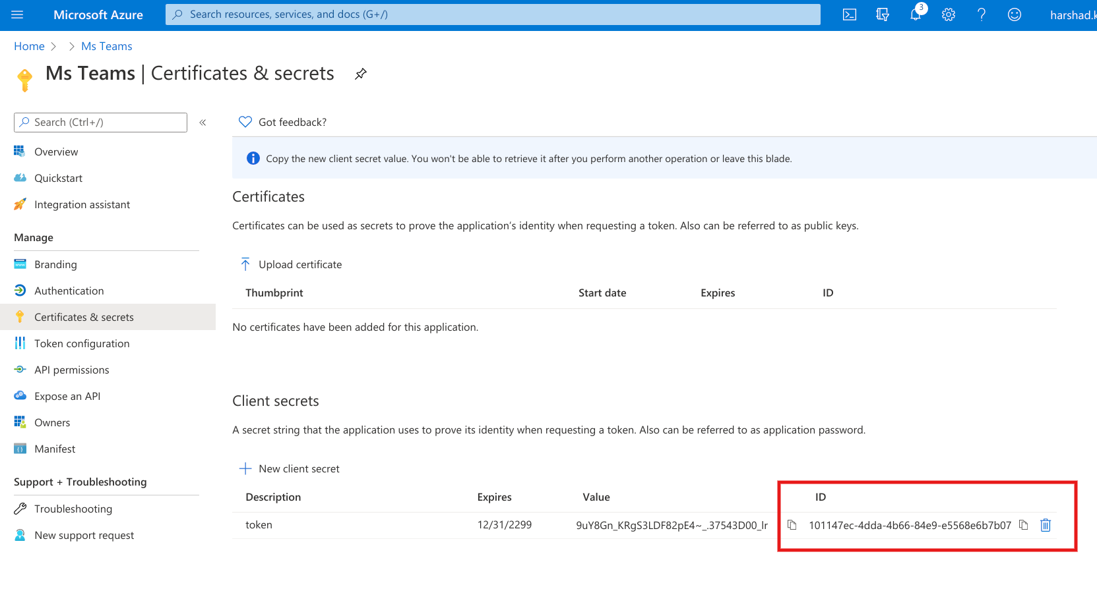Open Directory and subscription filter icon
The height and width of the screenshot is (616, 1097).
pos(882,14)
